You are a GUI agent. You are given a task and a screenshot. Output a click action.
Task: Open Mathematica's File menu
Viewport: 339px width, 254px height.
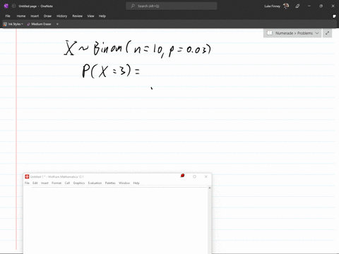27,183
